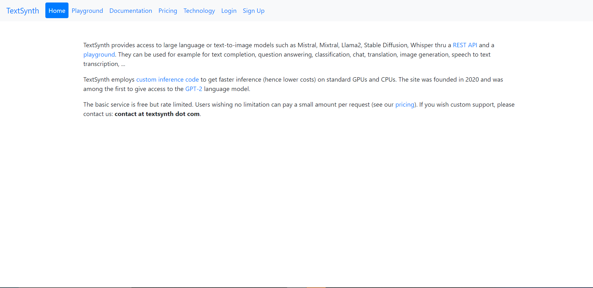Visit the GPT-2 hyperlink
Viewport: 593px width, 288px height.
pos(194,89)
